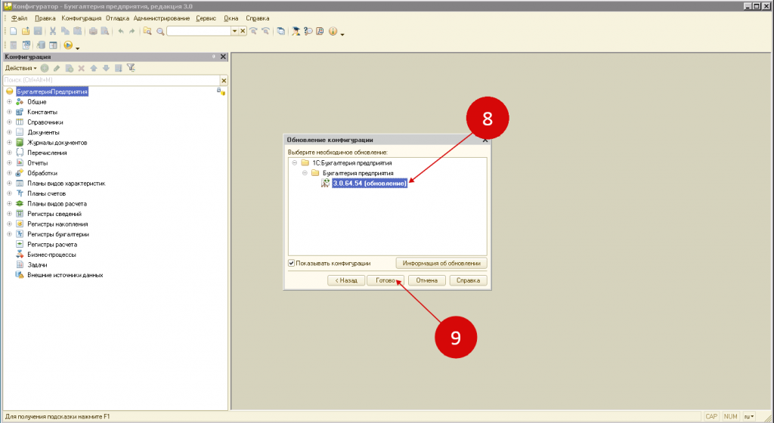Click the Open file toolbar icon
This screenshot has width=774, height=423.
(x=26, y=31)
